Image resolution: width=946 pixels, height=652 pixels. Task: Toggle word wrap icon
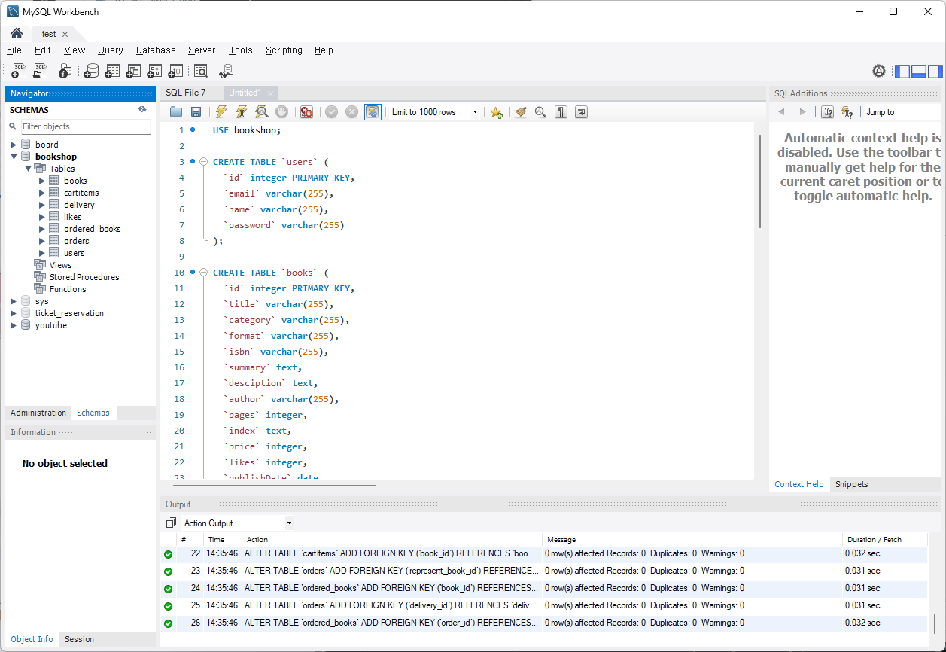[581, 112]
